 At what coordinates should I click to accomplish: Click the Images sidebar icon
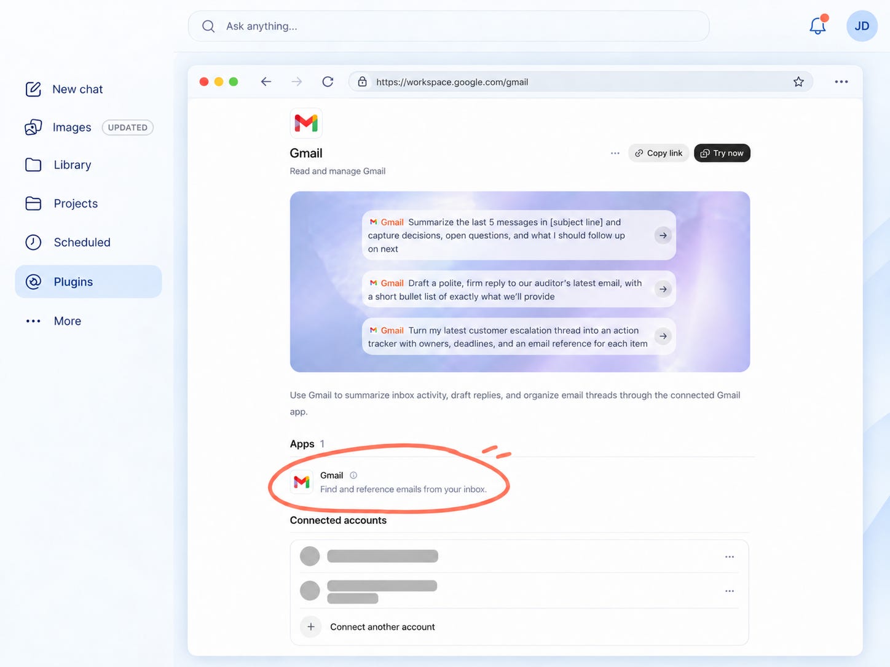coord(33,127)
